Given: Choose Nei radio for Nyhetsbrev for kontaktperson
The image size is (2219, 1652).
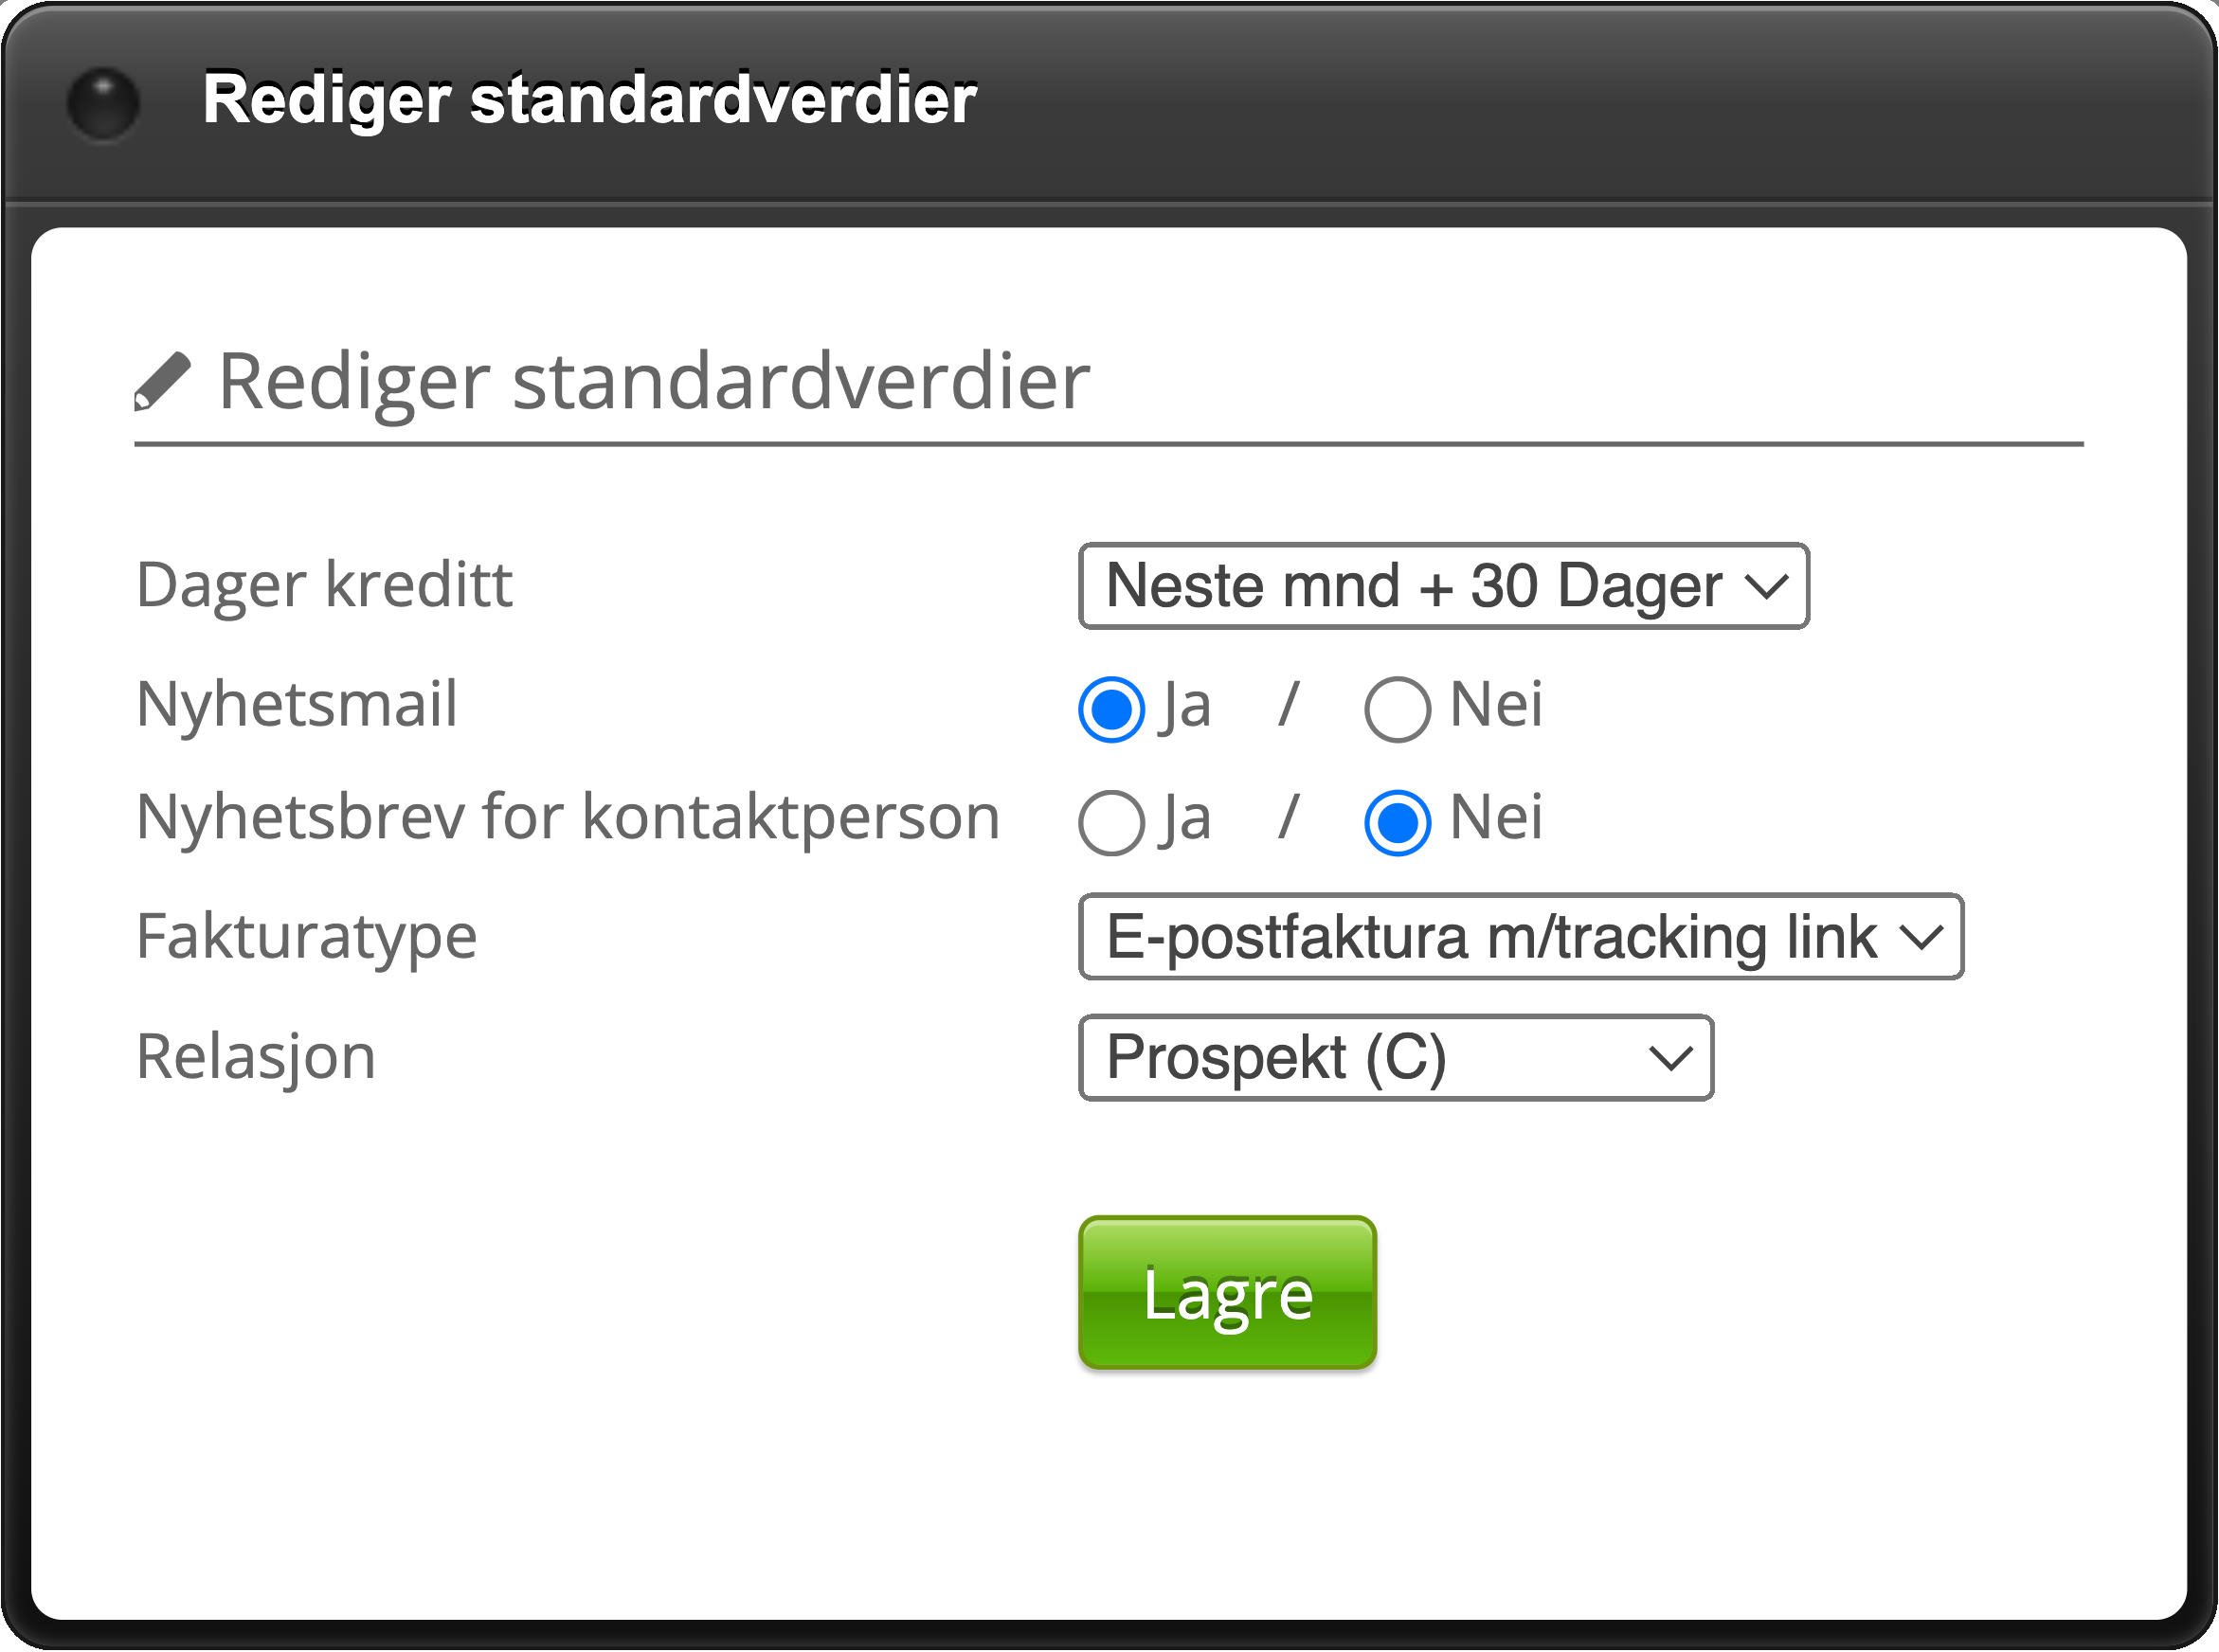Looking at the screenshot, I should (1397, 823).
